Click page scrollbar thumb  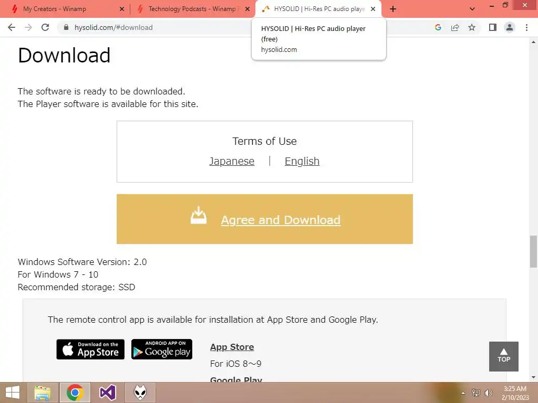click(533, 251)
